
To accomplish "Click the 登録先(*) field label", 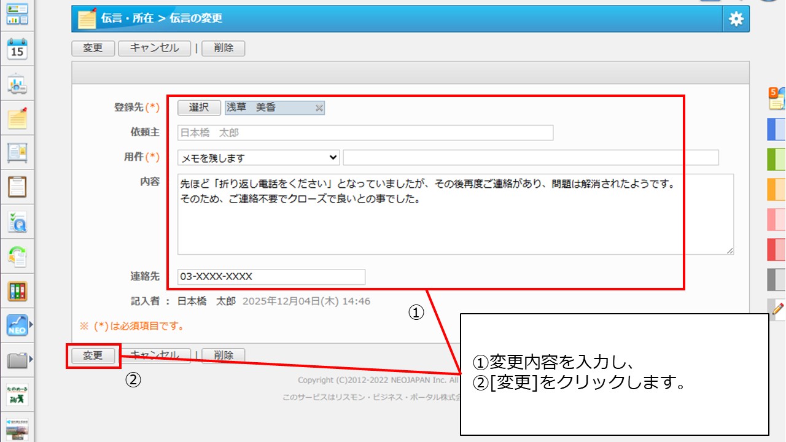I will coord(136,107).
